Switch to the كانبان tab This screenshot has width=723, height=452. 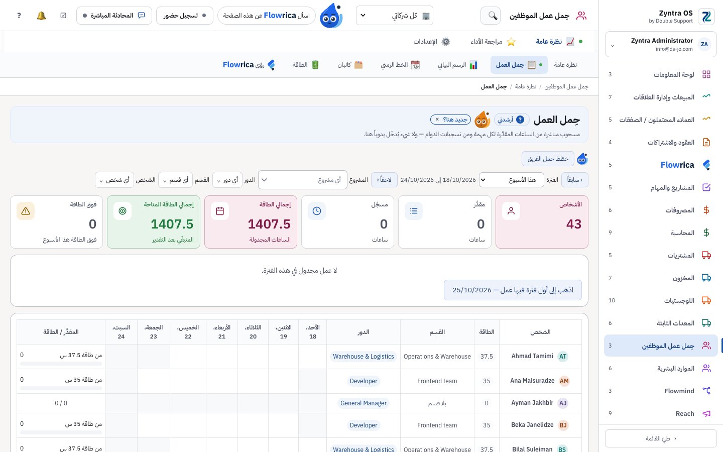pos(350,65)
